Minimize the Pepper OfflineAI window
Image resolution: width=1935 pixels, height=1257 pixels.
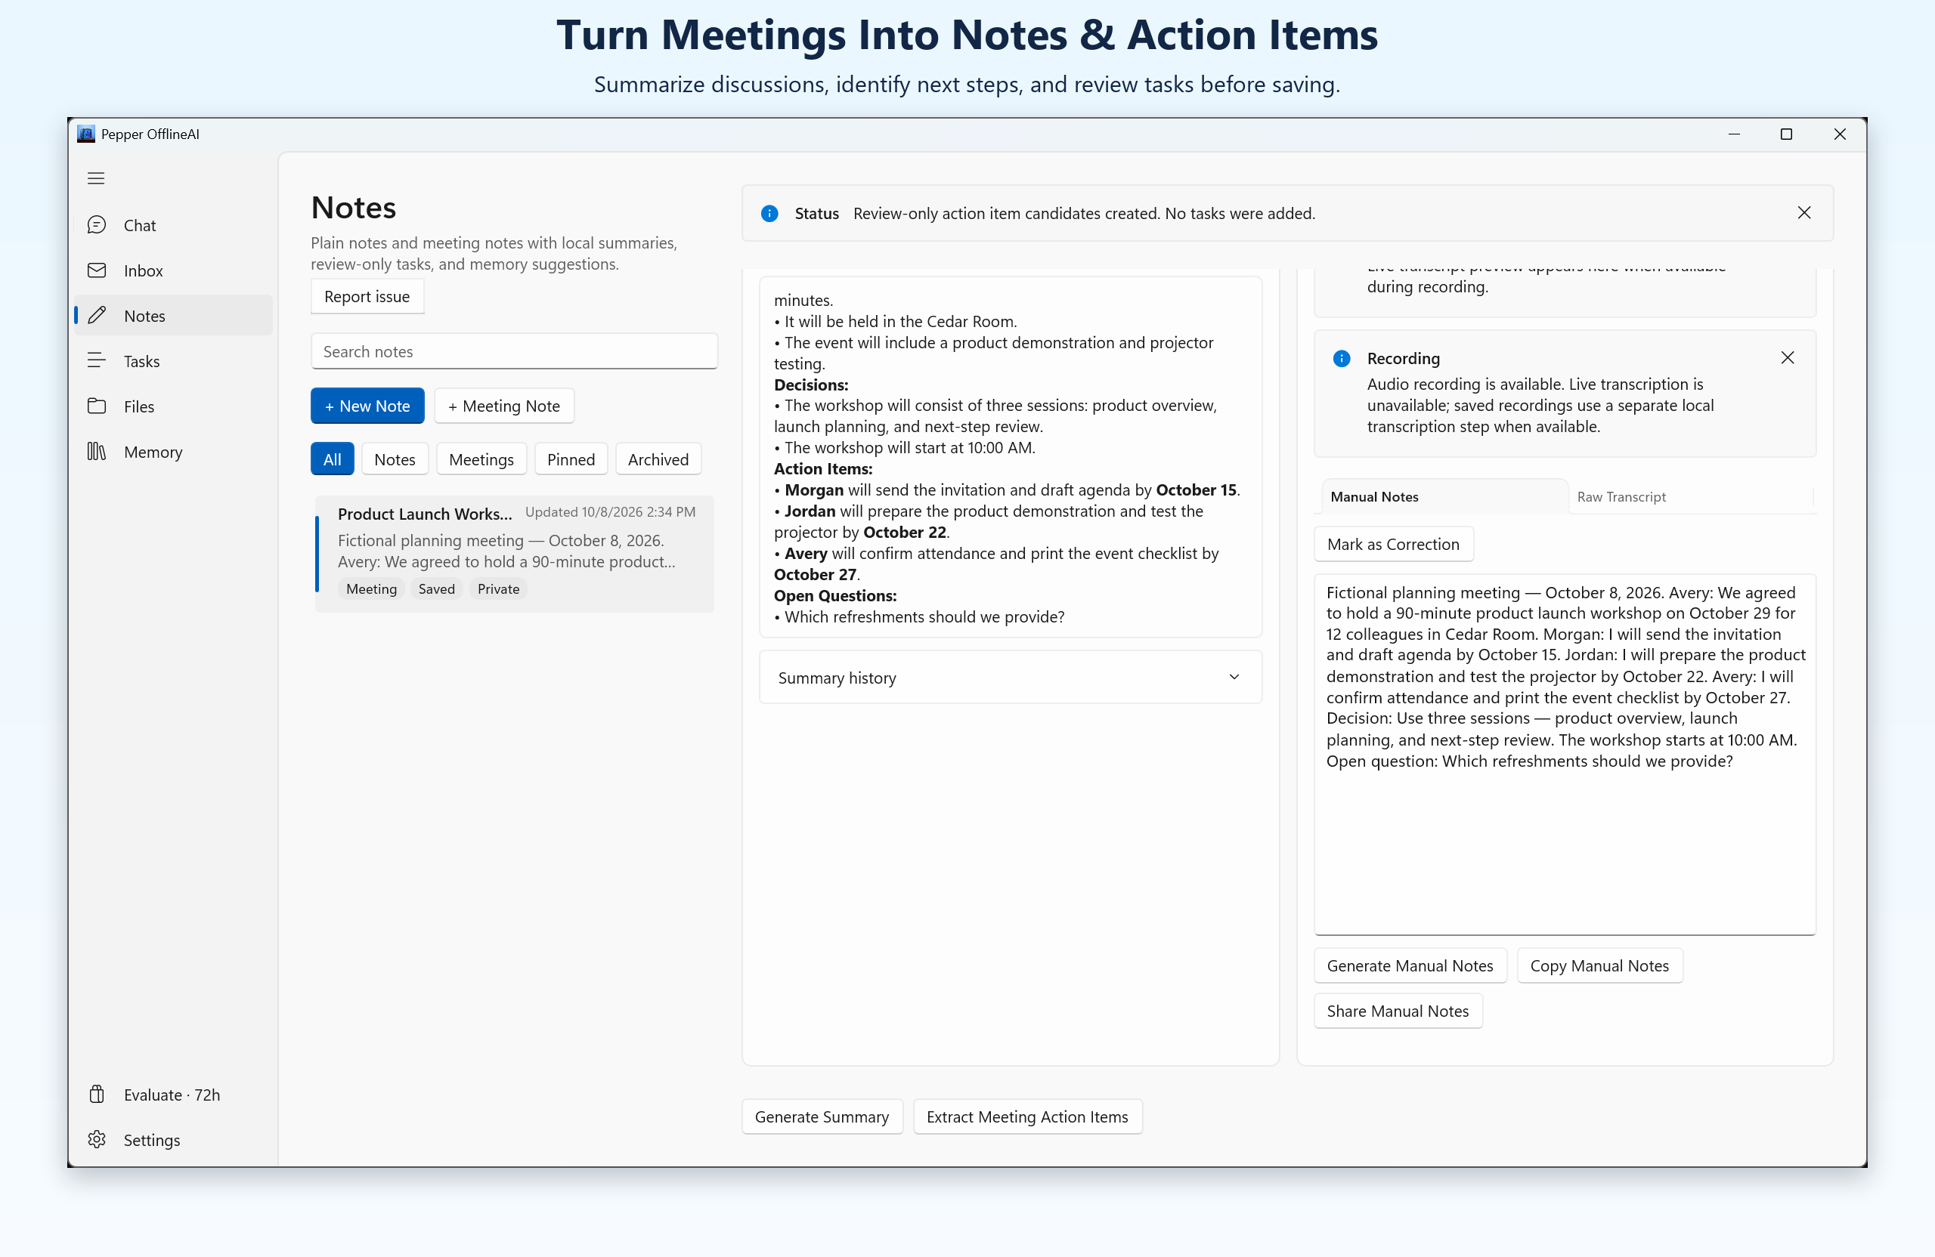point(1734,134)
